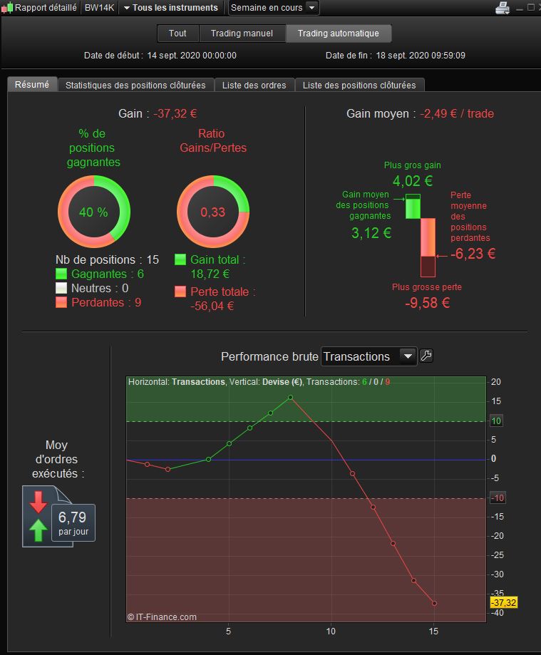Click the red Perdantes legend square
541x655 pixels.
pos(61,302)
